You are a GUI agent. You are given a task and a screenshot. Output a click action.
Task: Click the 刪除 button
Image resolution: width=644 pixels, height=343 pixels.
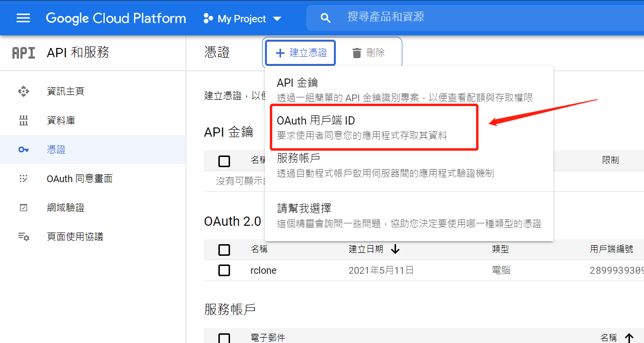pos(368,53)
